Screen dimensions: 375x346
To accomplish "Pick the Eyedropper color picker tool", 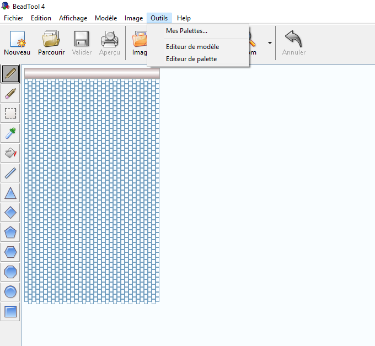I will 10,133.
